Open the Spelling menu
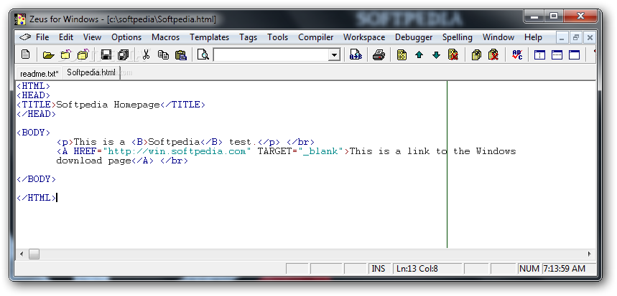 (x=458, y=37)
